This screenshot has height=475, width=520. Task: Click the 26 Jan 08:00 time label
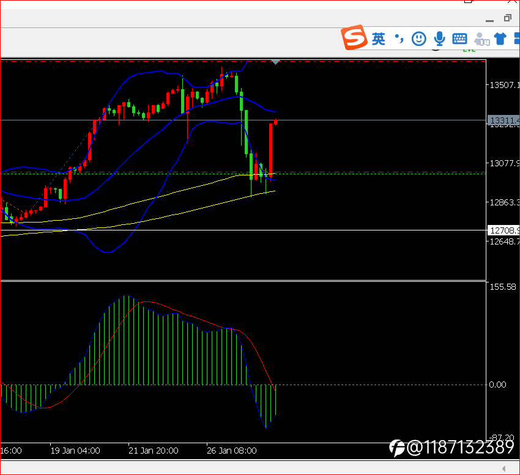[232, 451]
